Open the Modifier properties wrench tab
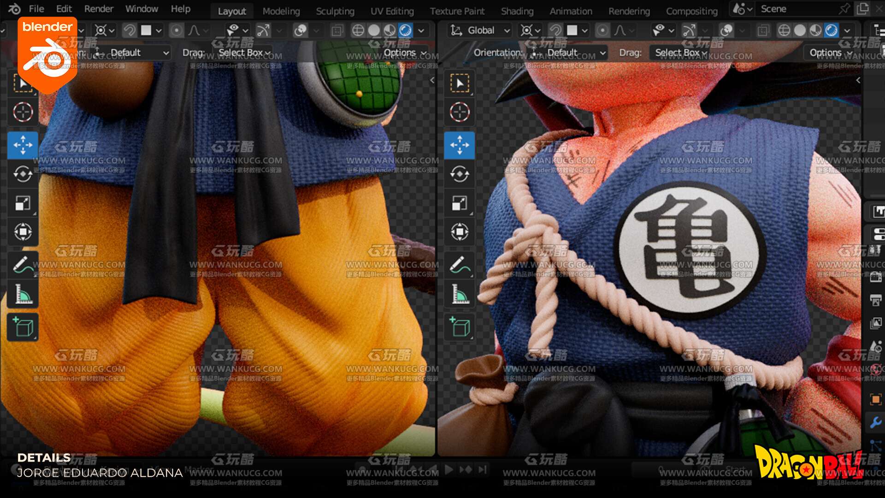 point(875,422)
